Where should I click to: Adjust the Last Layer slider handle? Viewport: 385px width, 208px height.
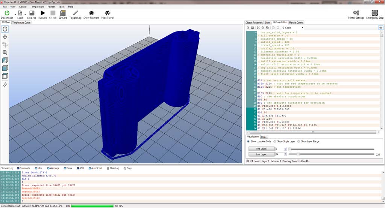click(298, 154)
